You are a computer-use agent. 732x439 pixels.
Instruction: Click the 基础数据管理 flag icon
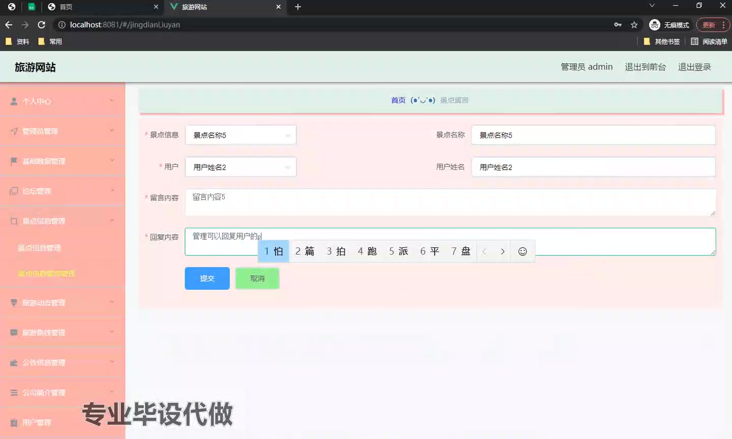(x=14, y=161)
